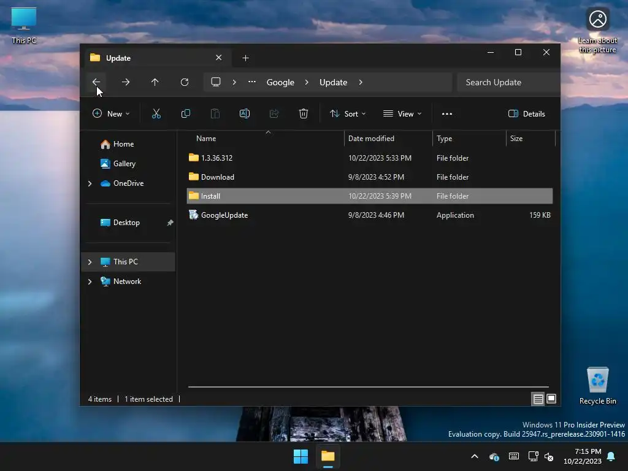628x471 pixels.
Task: Sort by Date modified column header
Action: 388,139
